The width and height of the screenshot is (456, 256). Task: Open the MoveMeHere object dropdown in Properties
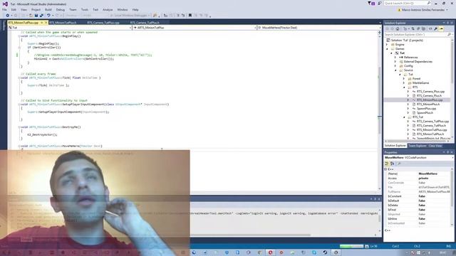452,158
